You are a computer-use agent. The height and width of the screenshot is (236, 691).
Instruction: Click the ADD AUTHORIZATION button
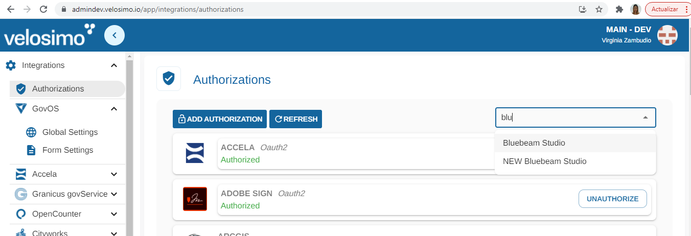tap(220, 119)
